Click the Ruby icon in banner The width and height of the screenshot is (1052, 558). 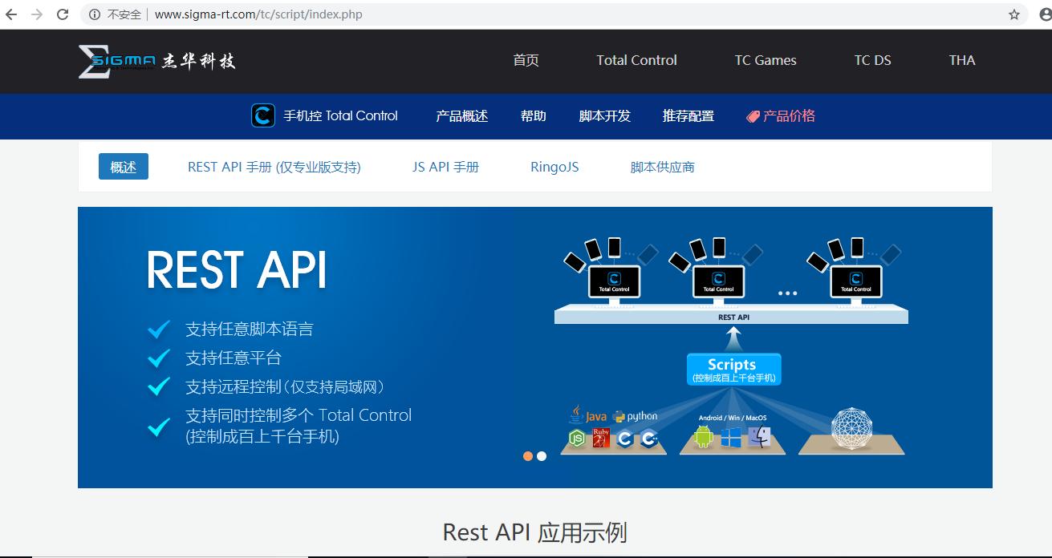tap(601, 438)
